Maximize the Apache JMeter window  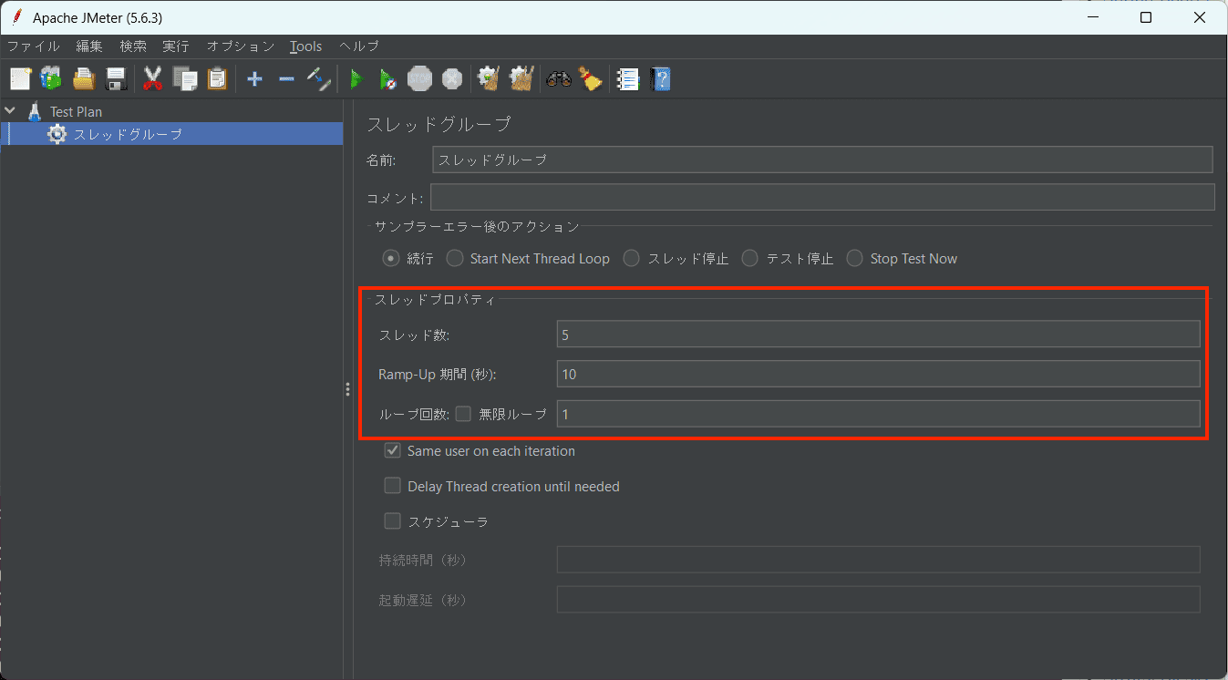pyautogui.click(x=1146, y=17)
